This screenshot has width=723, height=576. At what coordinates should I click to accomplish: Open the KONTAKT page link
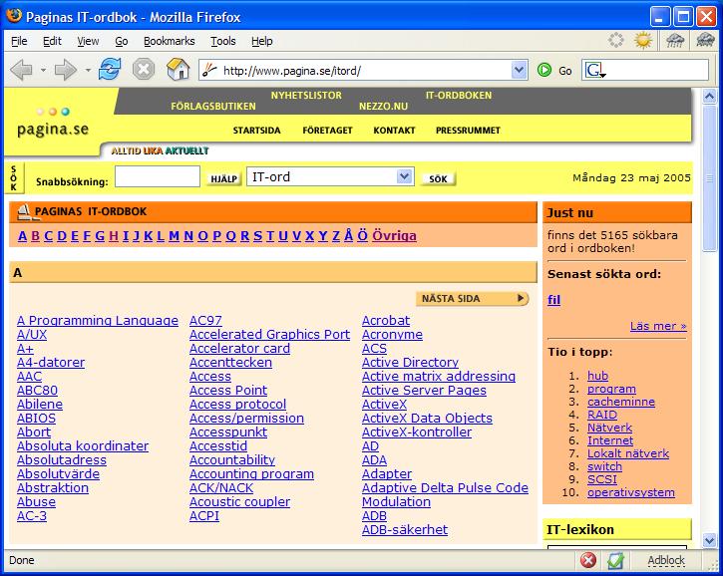394,131
